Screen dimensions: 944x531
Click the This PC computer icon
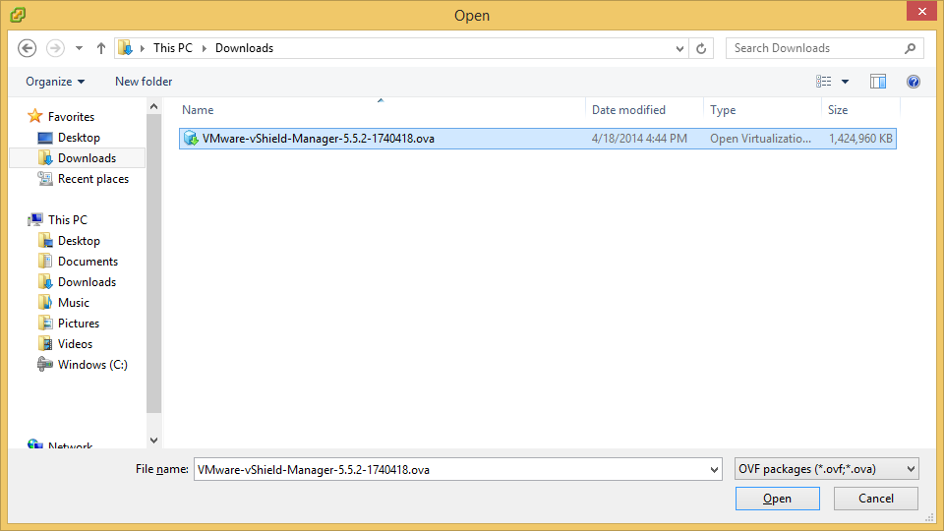coord(35,219)
